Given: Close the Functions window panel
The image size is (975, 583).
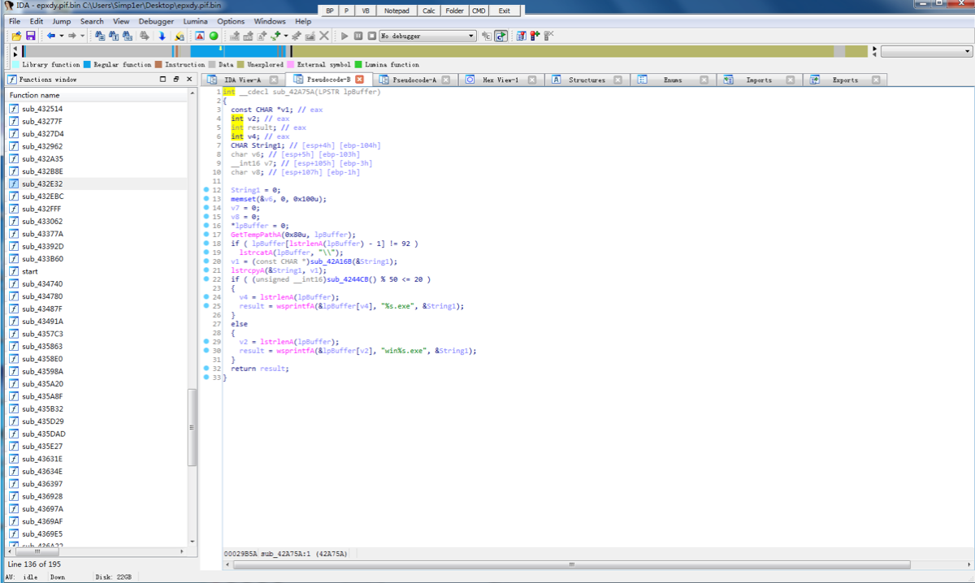Looking at the screenshot, I should 188,80.
